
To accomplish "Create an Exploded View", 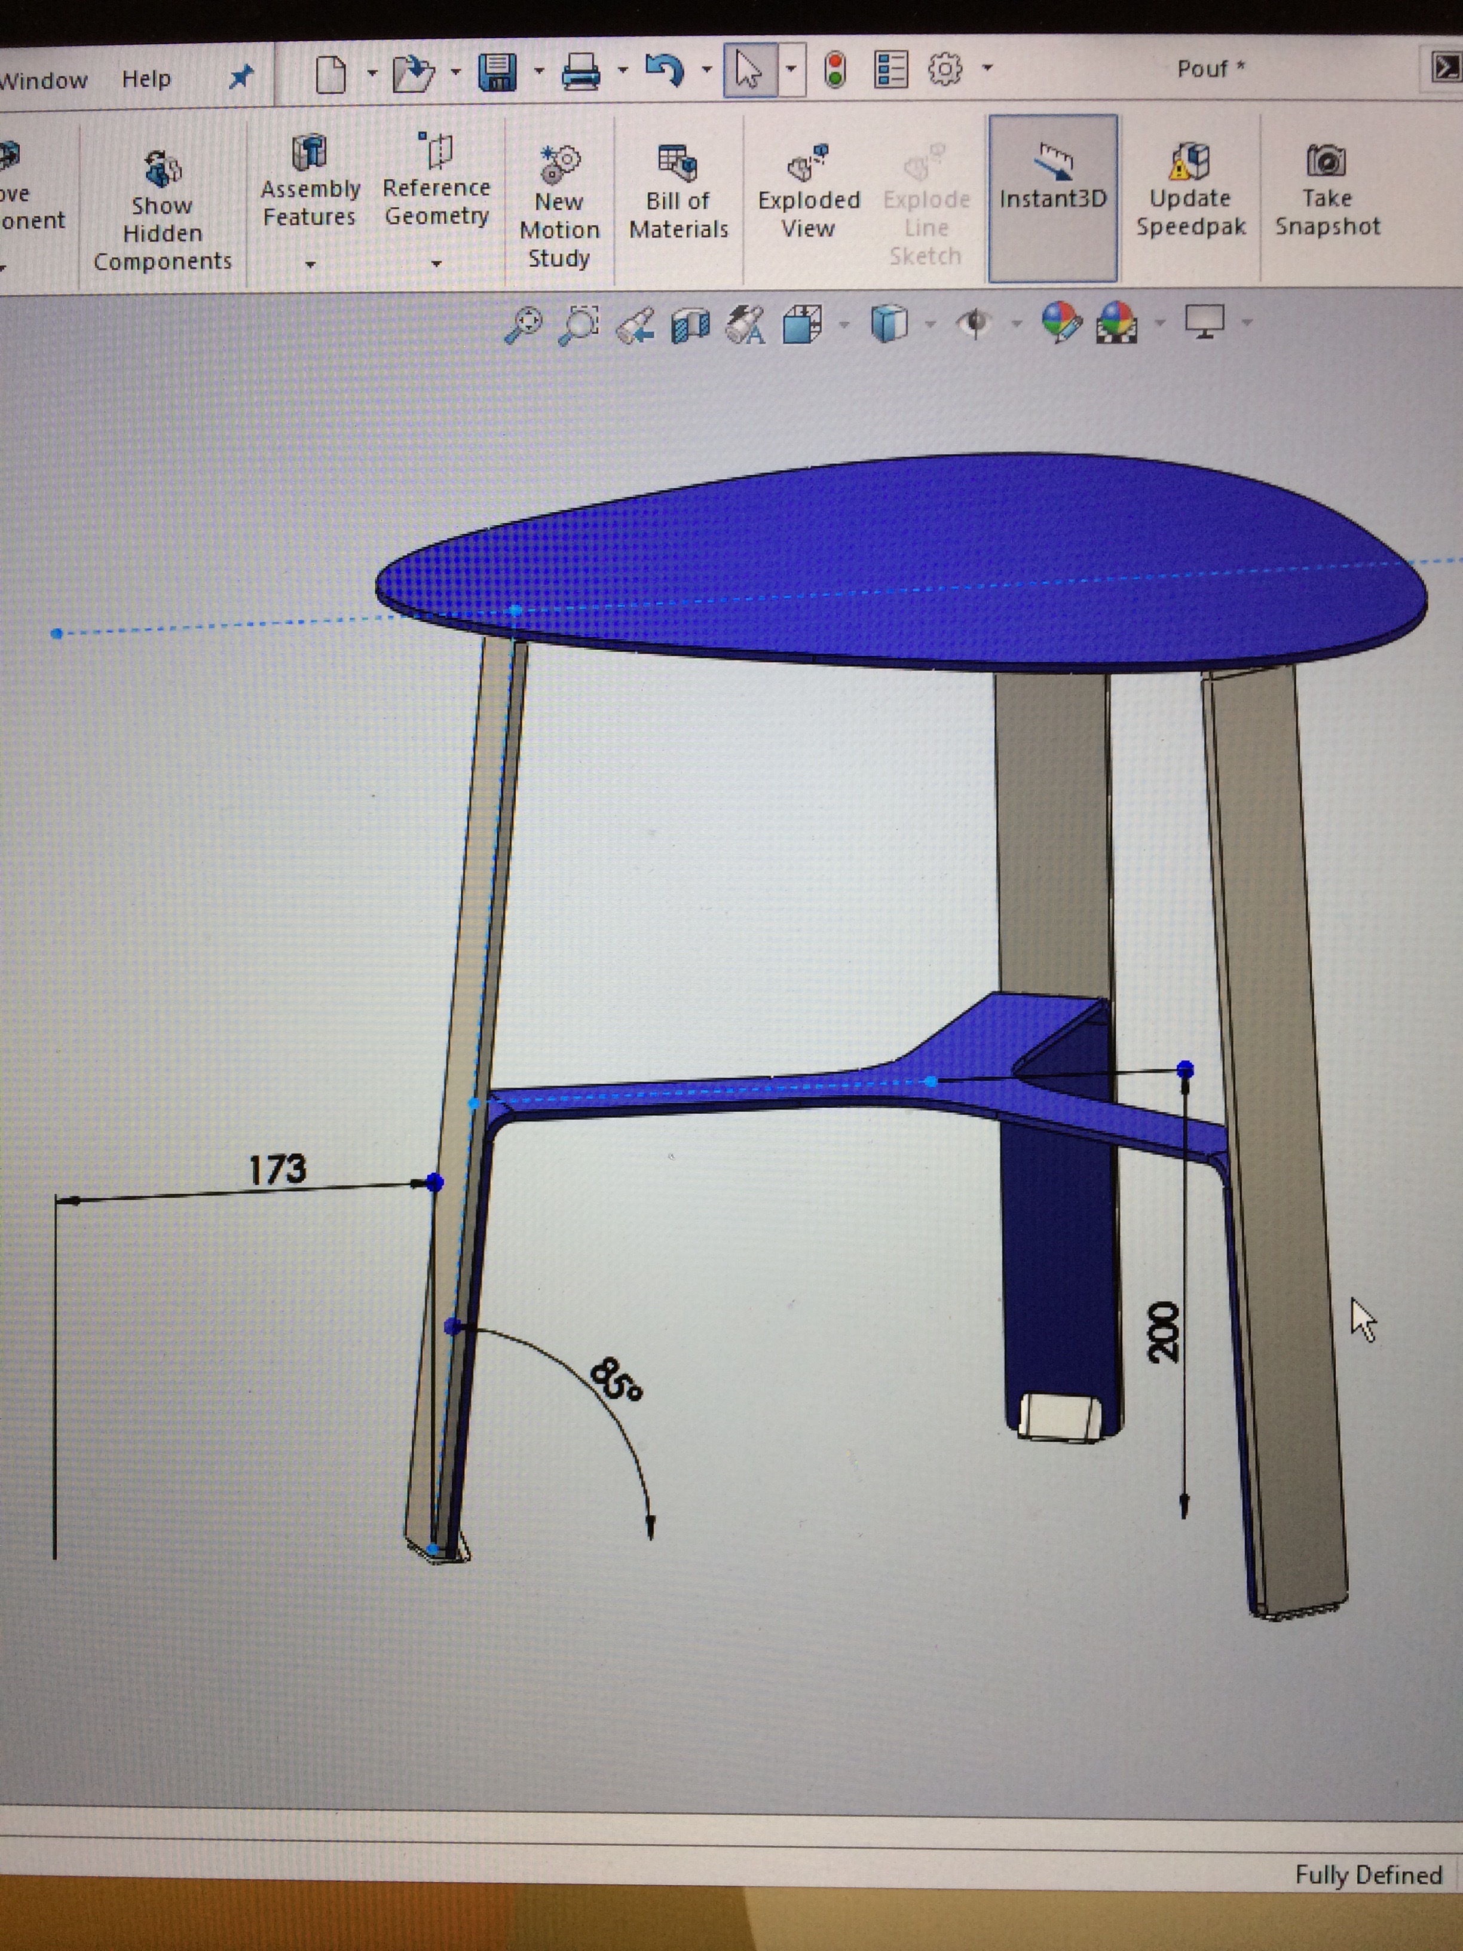I will tap(809, 191).
